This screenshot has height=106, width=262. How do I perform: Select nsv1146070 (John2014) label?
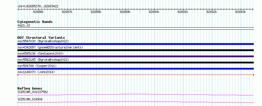pos(36,72)
